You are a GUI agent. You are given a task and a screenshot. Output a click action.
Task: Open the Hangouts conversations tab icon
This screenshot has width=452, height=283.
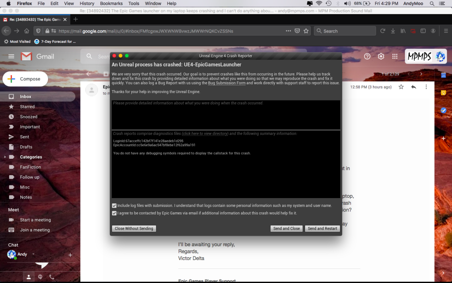tap(40, 277)
